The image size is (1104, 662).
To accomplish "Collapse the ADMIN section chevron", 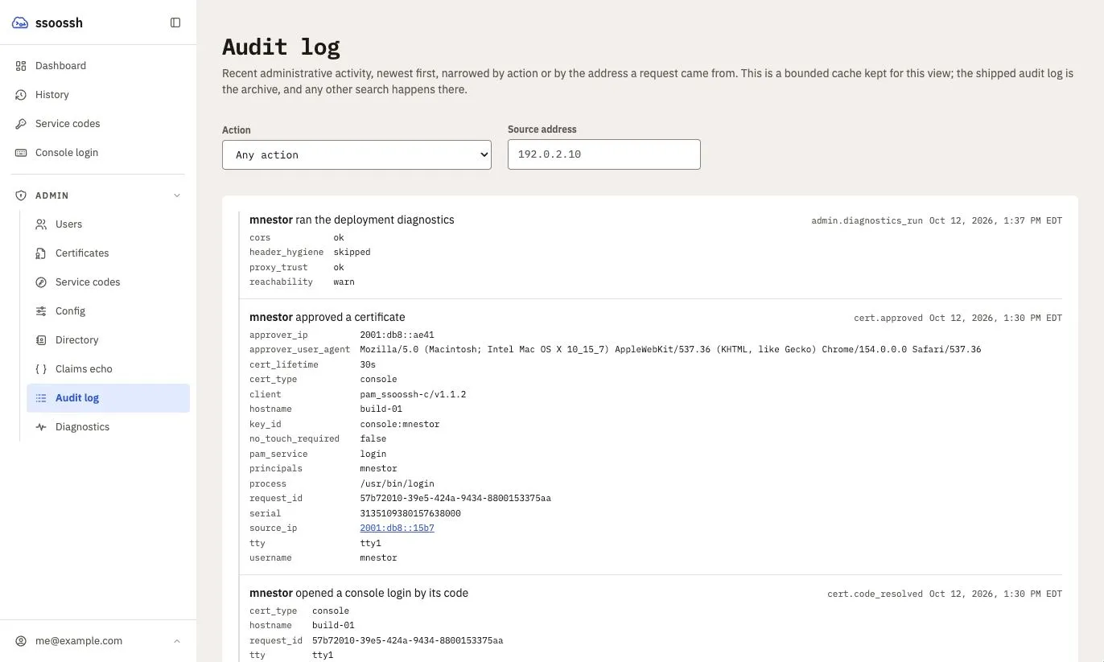I will point(177,195).
